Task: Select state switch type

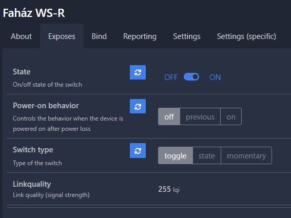Action: (207, 155)
